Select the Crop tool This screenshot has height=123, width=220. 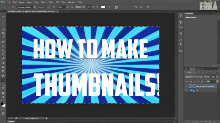tap(3, 33)
